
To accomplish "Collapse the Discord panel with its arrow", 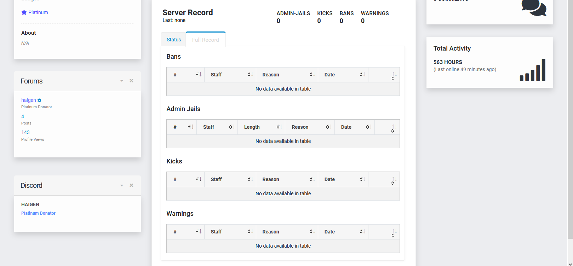I will (122, 185).
